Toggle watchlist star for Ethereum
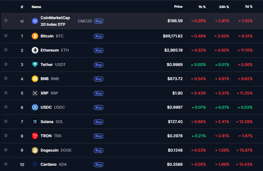 [6, 50]
